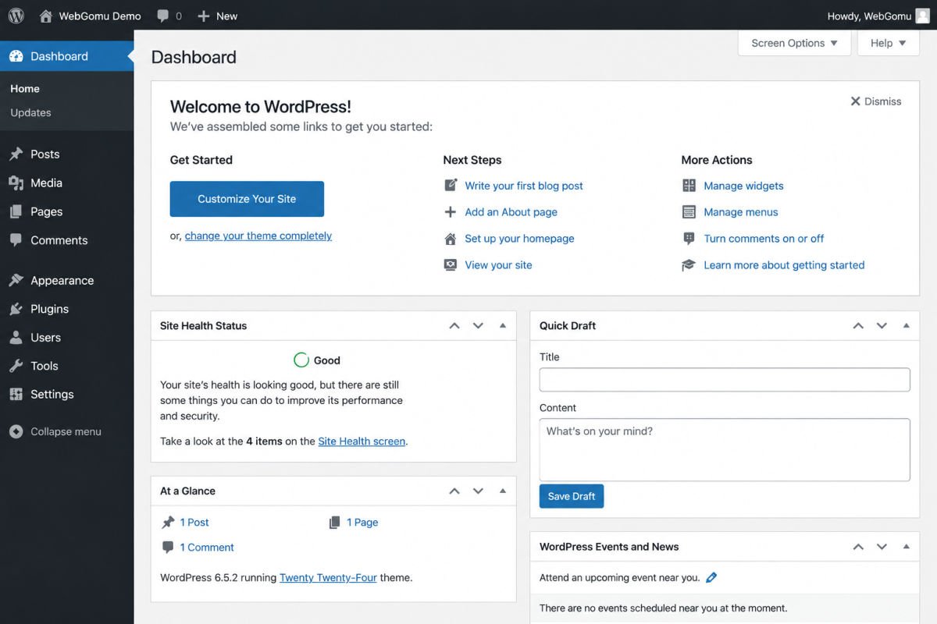Image resolution: width=937 pixels, height=624 pixels.
Task: Click the Save Draft button
Action: tap(572, 496)
